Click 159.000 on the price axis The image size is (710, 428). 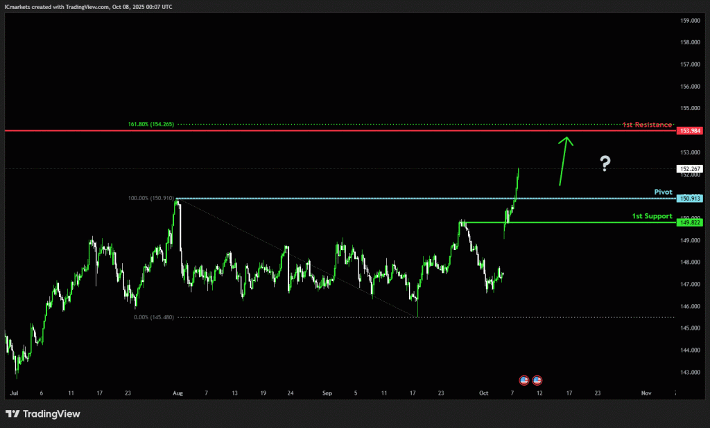pyautogui.click(x=689, y=20)
